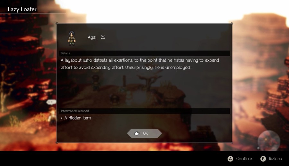This screenshot has width=289, height=166.
Task: Click the A button Confirm icon
Action: 230,159
